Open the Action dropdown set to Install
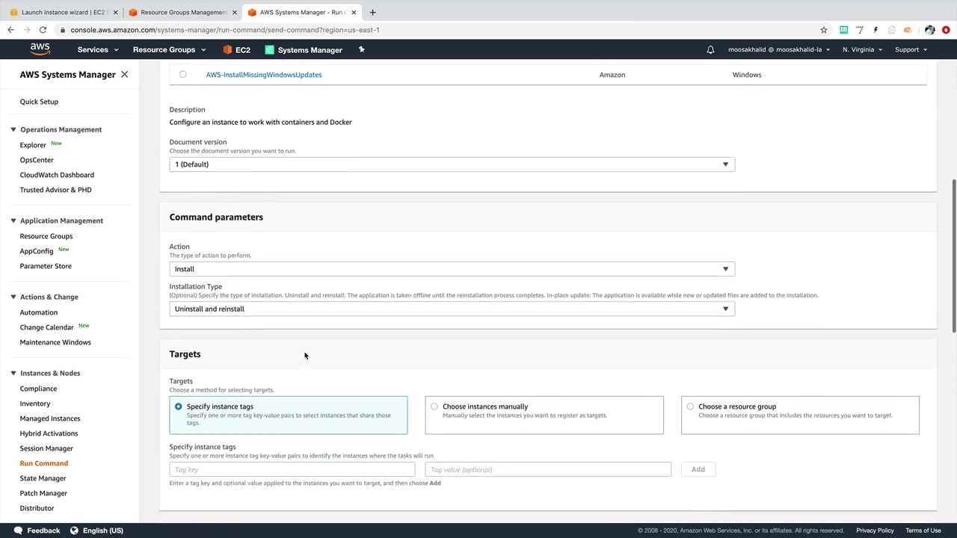 452,269
